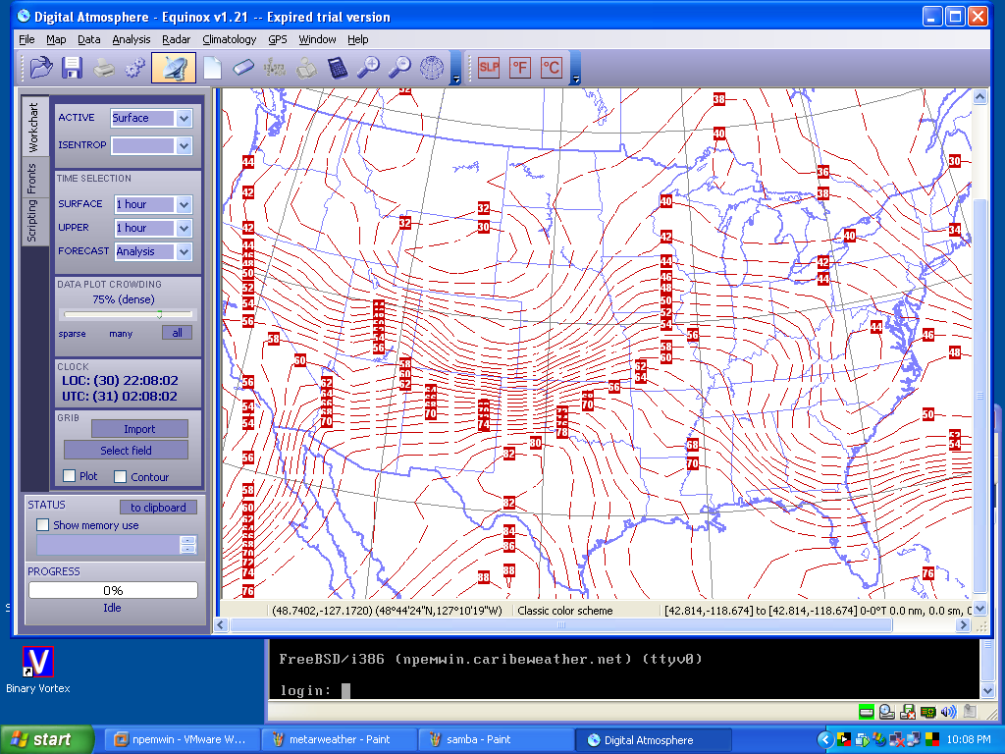Switch to samba - Paint taskbar button
This screenshot has width=1005, height=754.
point(496,740)
